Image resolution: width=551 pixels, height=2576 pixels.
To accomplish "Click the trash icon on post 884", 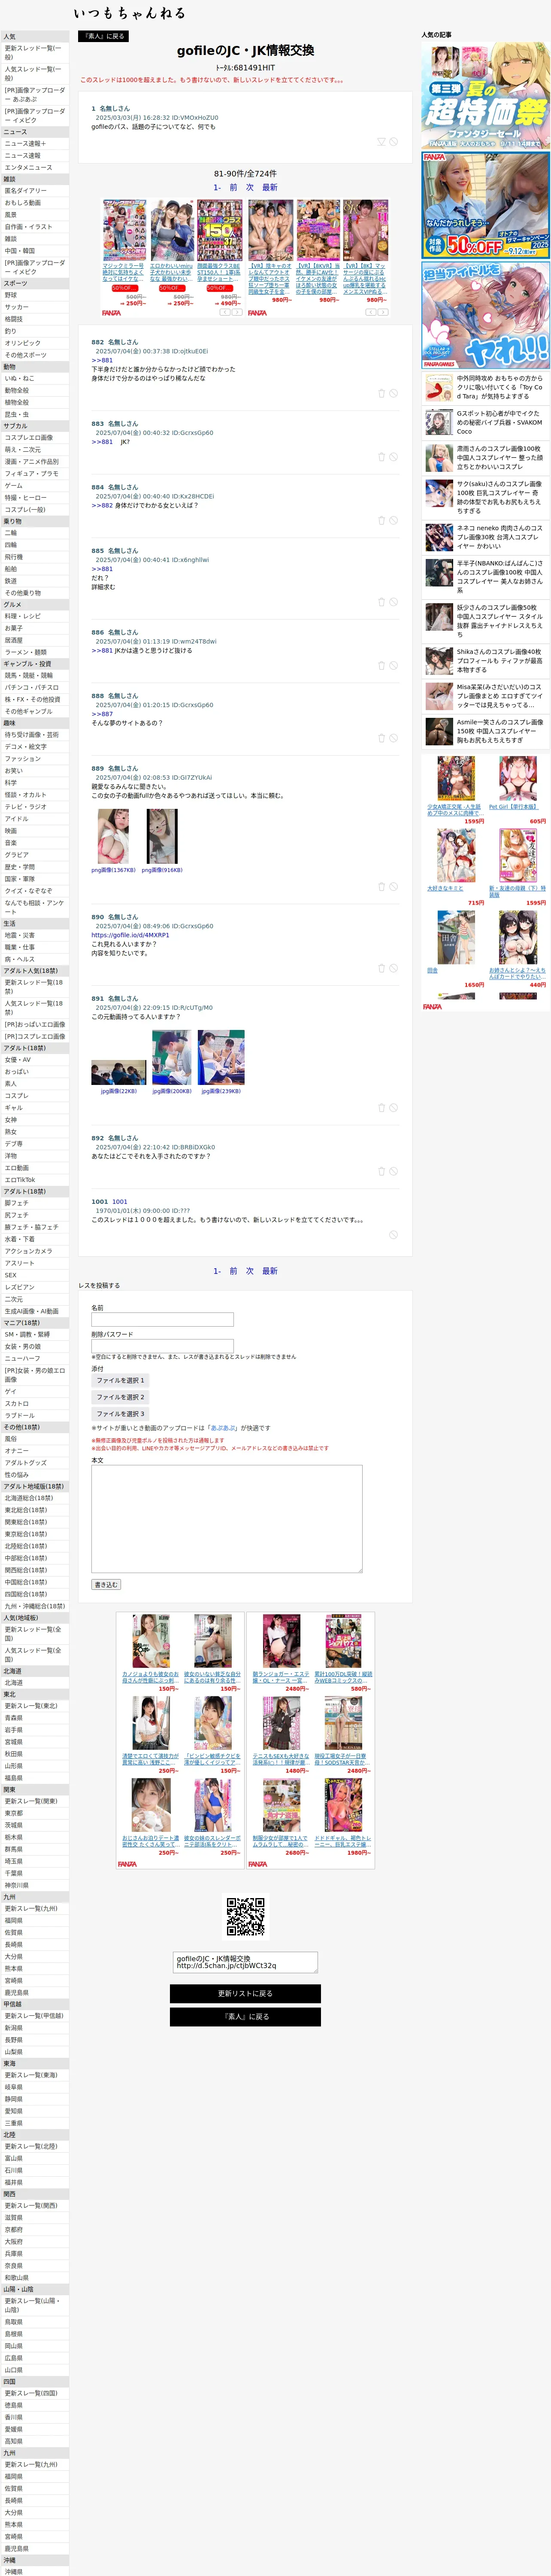I will pyautogui.click(x=381, y=520).
